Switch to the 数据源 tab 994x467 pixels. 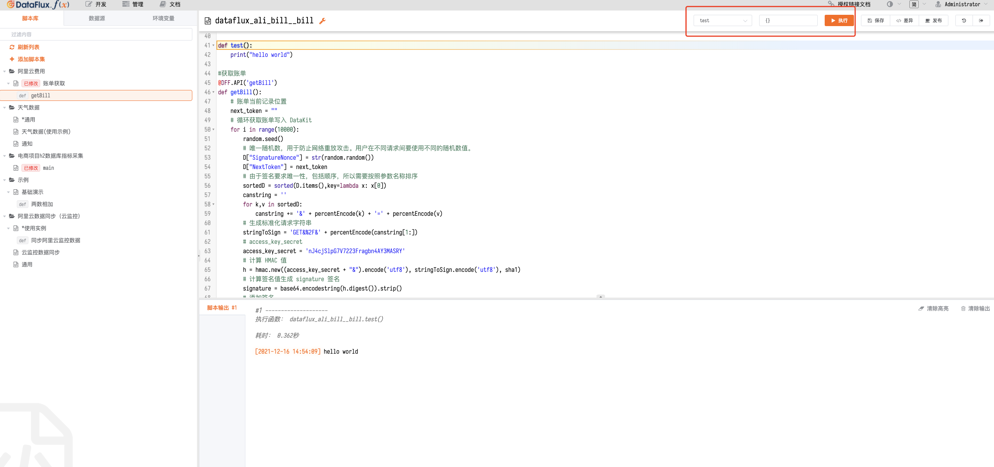point(97,18)
